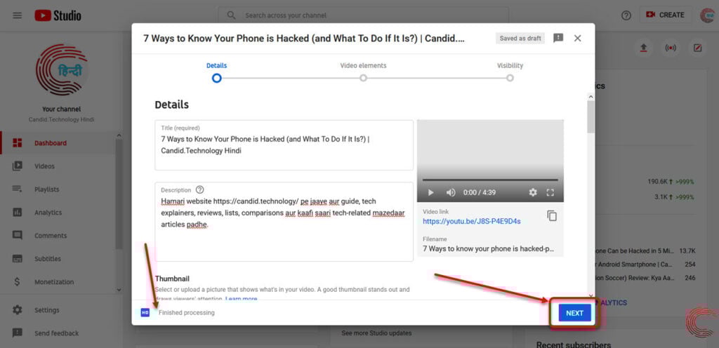This screenshot has width=719, height=348.
Task: Select the Visibility step
Action: [x=510, y=72]
